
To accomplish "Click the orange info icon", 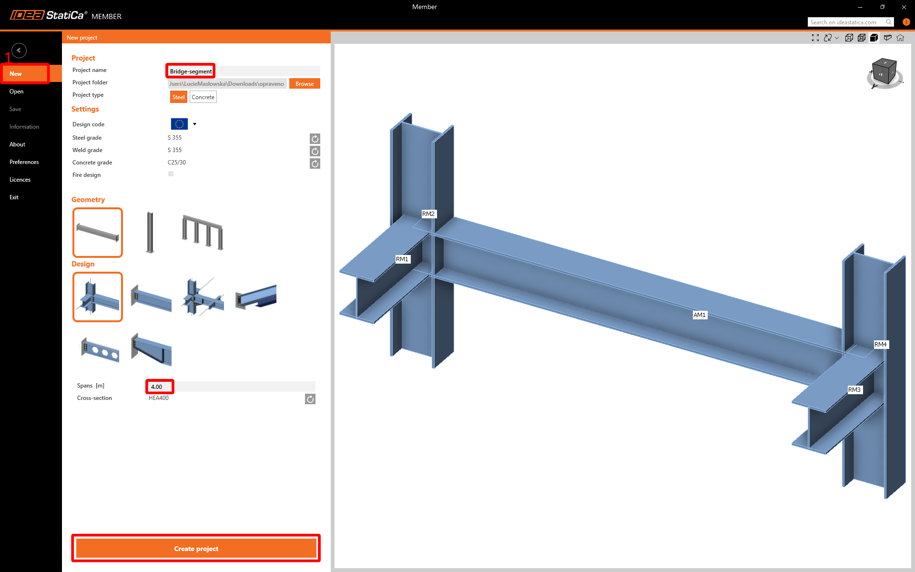I will click(906, 22).
